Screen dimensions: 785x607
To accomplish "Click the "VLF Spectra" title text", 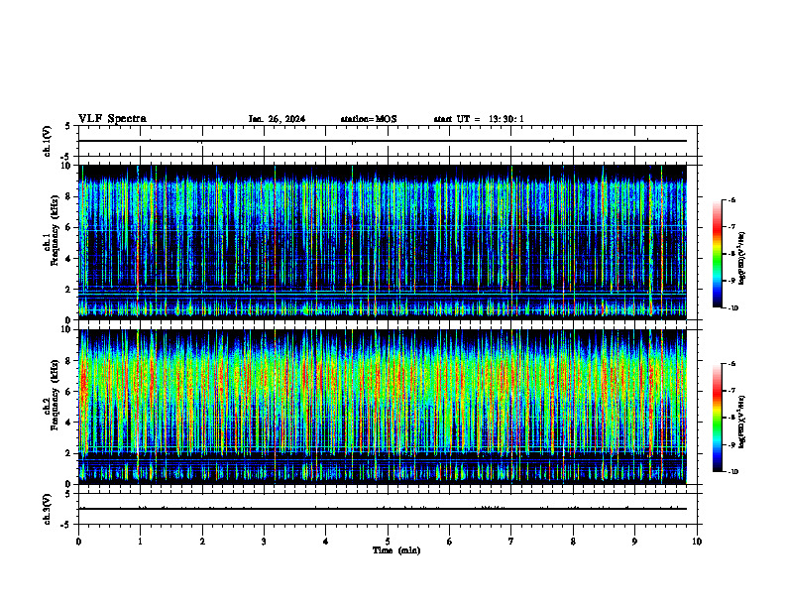I will 112,119.
